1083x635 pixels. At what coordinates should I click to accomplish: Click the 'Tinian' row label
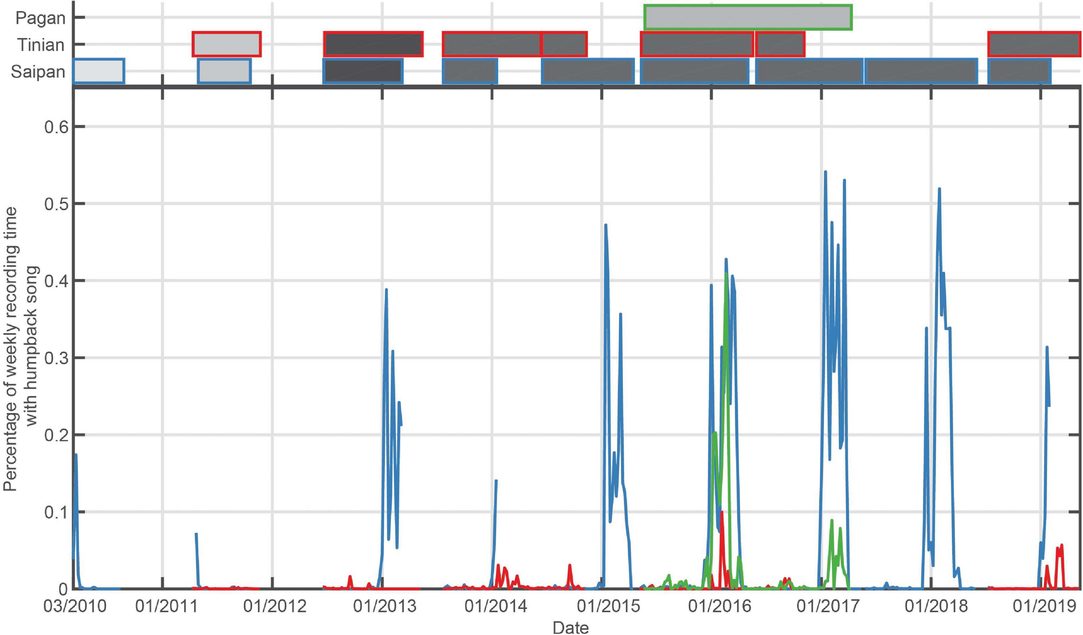click(x=41, y=45)
